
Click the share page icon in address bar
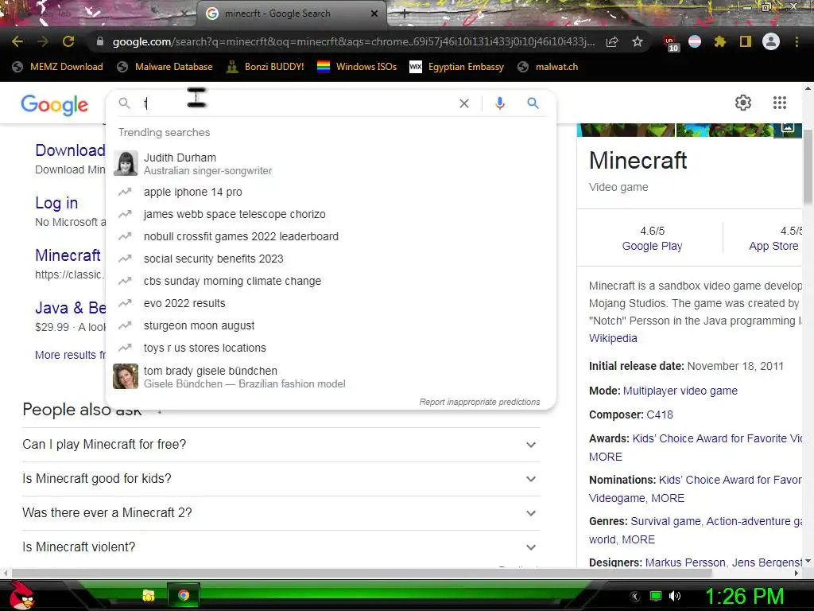[612, 41]
